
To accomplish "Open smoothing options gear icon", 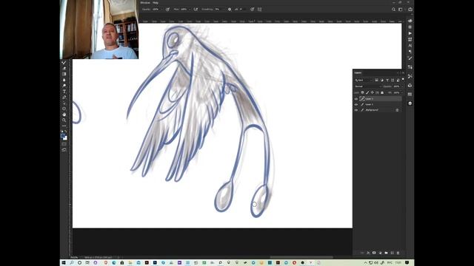I will pos(230,10).
